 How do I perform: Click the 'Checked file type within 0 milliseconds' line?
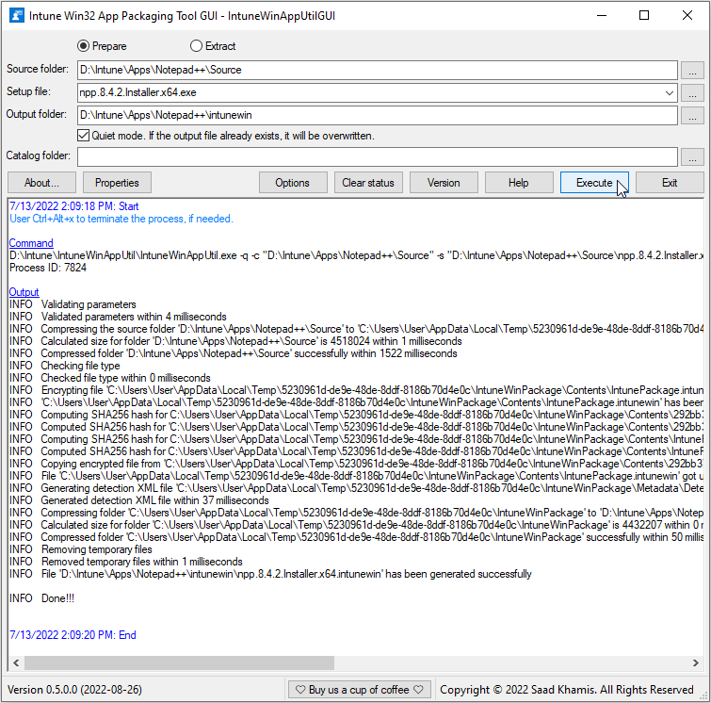(x=110, y=378)
